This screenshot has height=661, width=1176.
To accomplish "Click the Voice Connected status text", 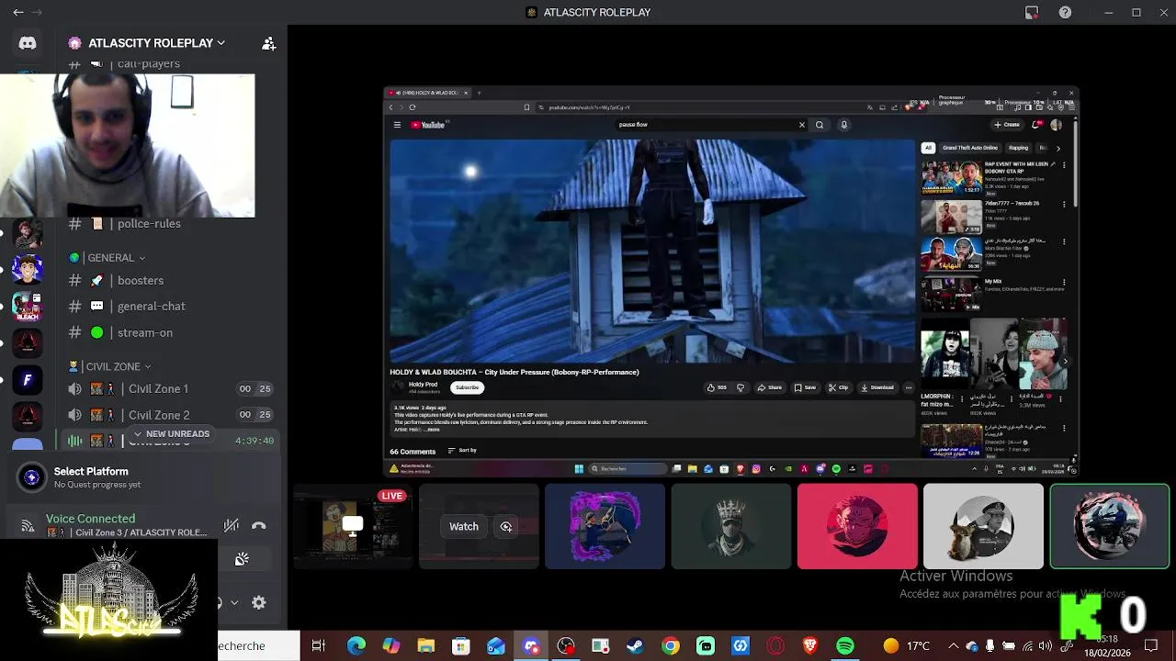I will pos(90,519).
